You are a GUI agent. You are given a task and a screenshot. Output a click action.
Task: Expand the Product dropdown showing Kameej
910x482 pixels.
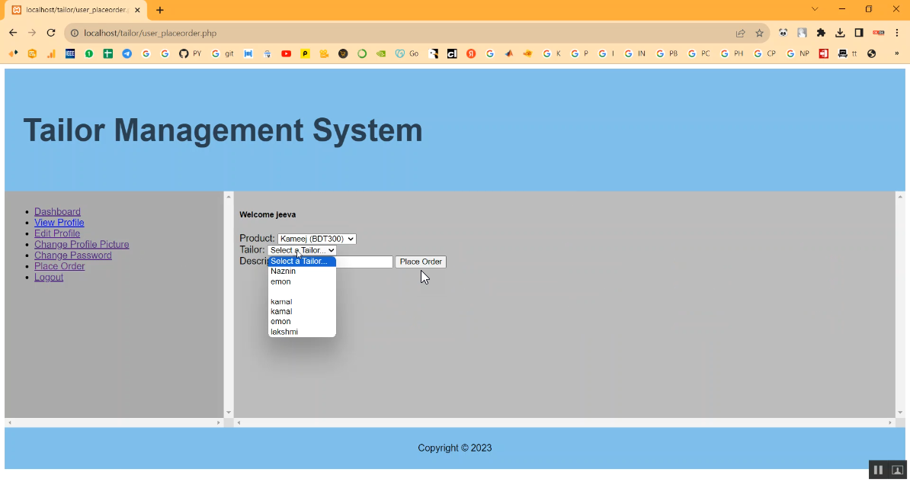tap(316, 239)
